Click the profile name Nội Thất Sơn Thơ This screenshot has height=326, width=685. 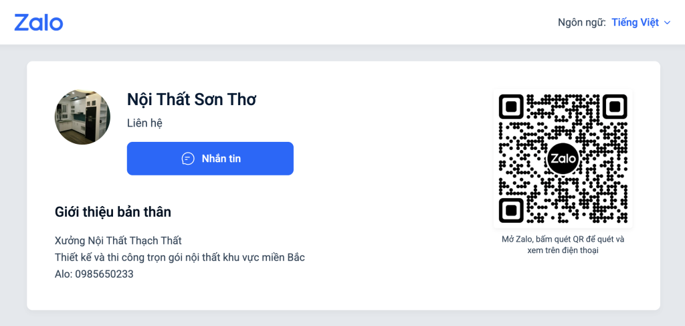[191, 100]
